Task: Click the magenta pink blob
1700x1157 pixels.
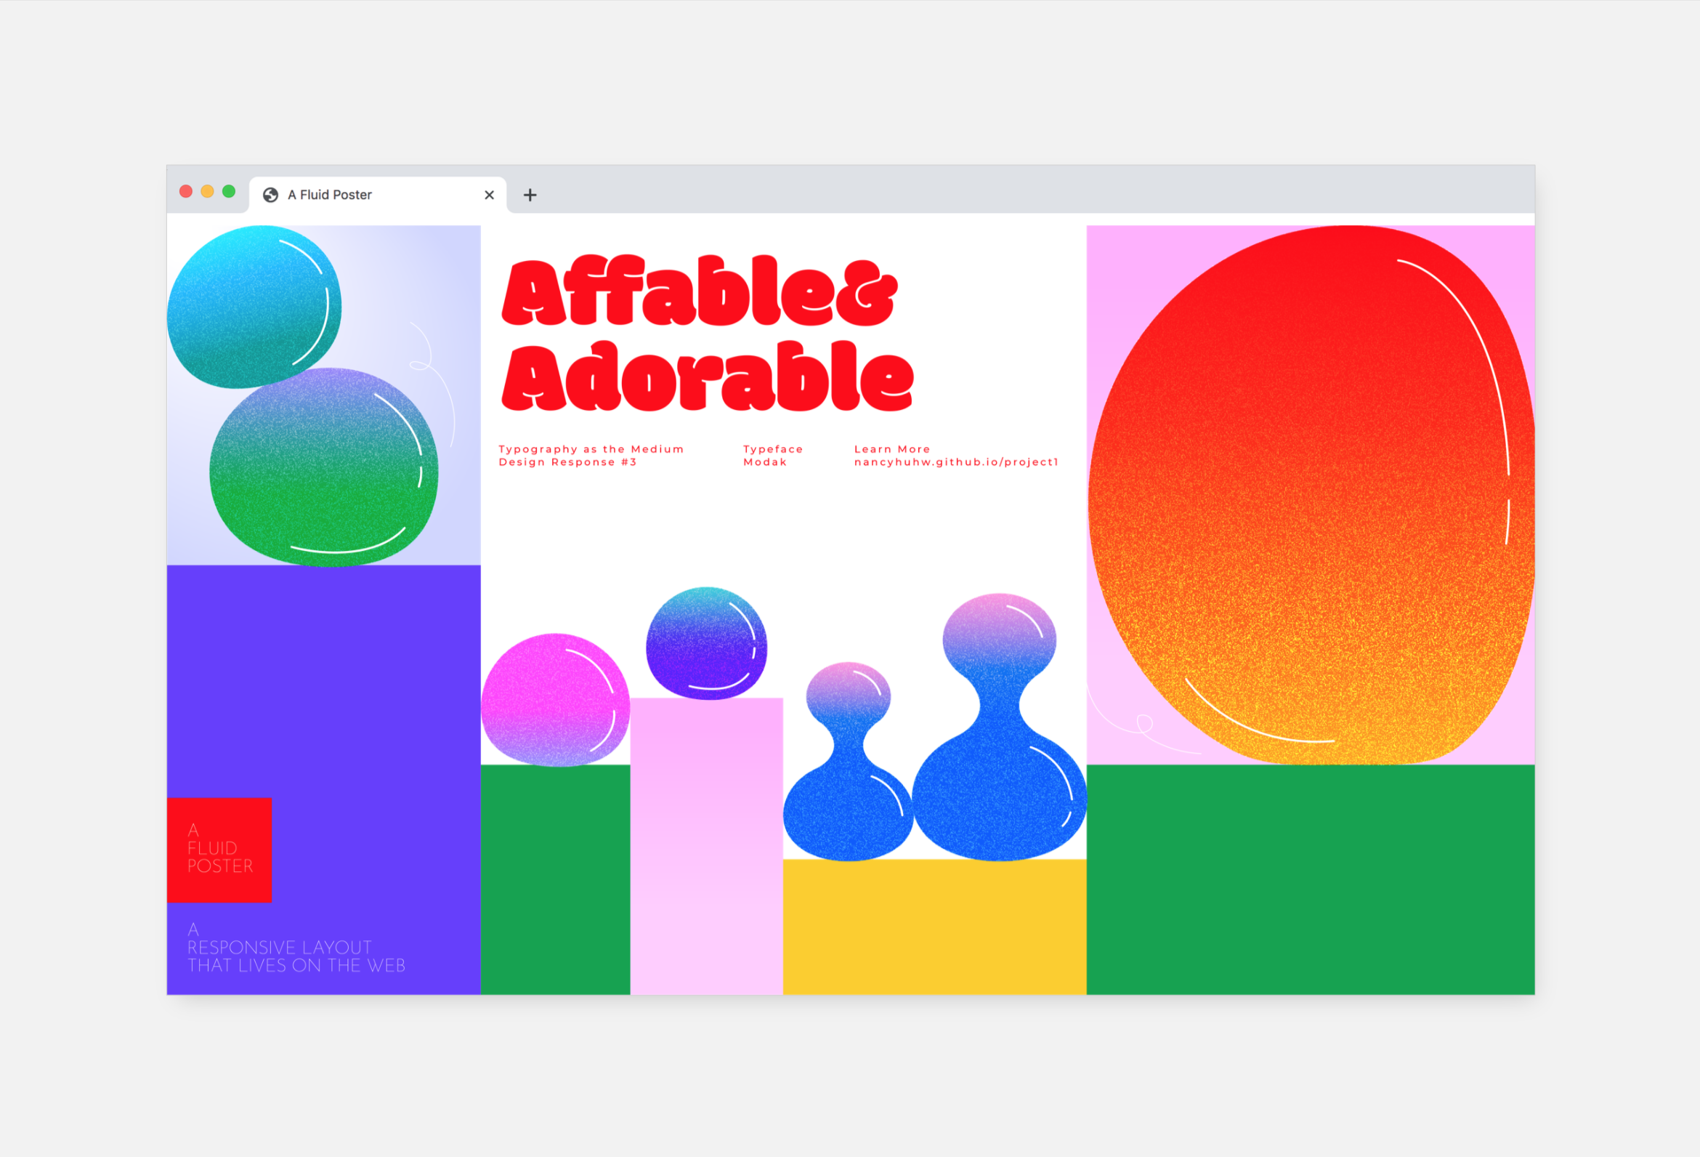Action: pos(554,701)
